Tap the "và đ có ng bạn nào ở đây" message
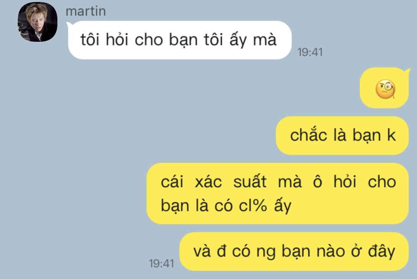The height and width of the screenshot is (279, 417). pos(294,251)
